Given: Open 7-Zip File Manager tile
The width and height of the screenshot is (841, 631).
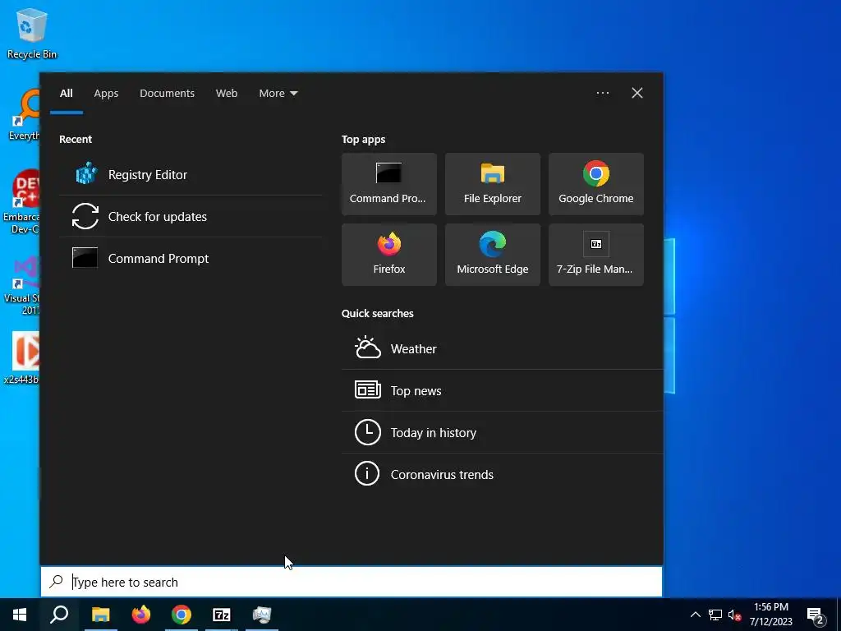Looking at the screenshot, I should [x=596, y=255].
